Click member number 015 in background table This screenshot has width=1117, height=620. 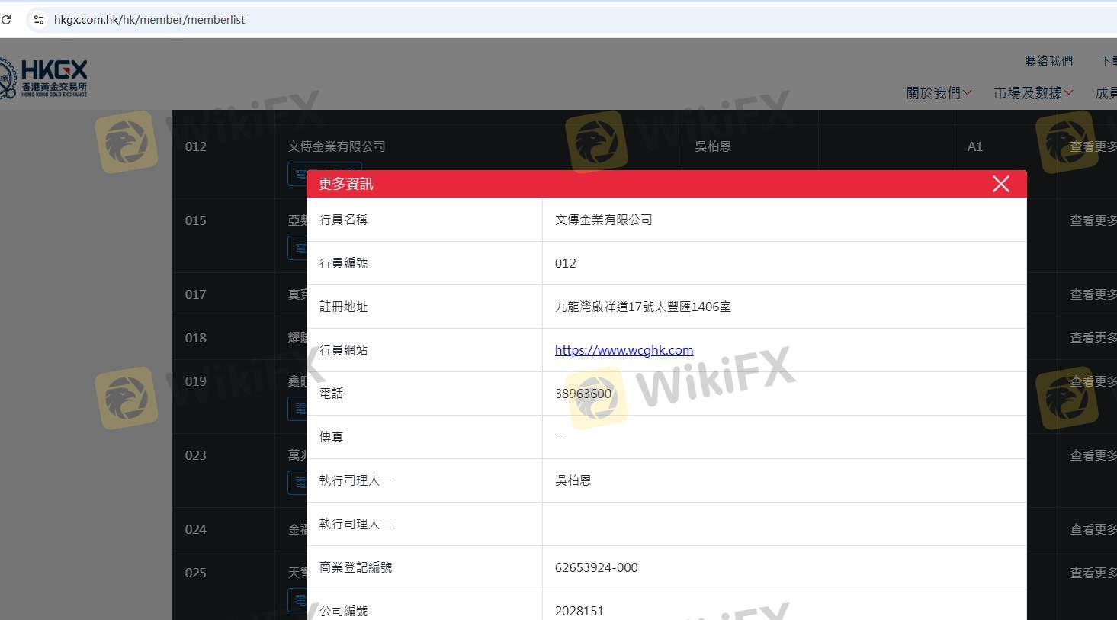[x=196, y=220]
